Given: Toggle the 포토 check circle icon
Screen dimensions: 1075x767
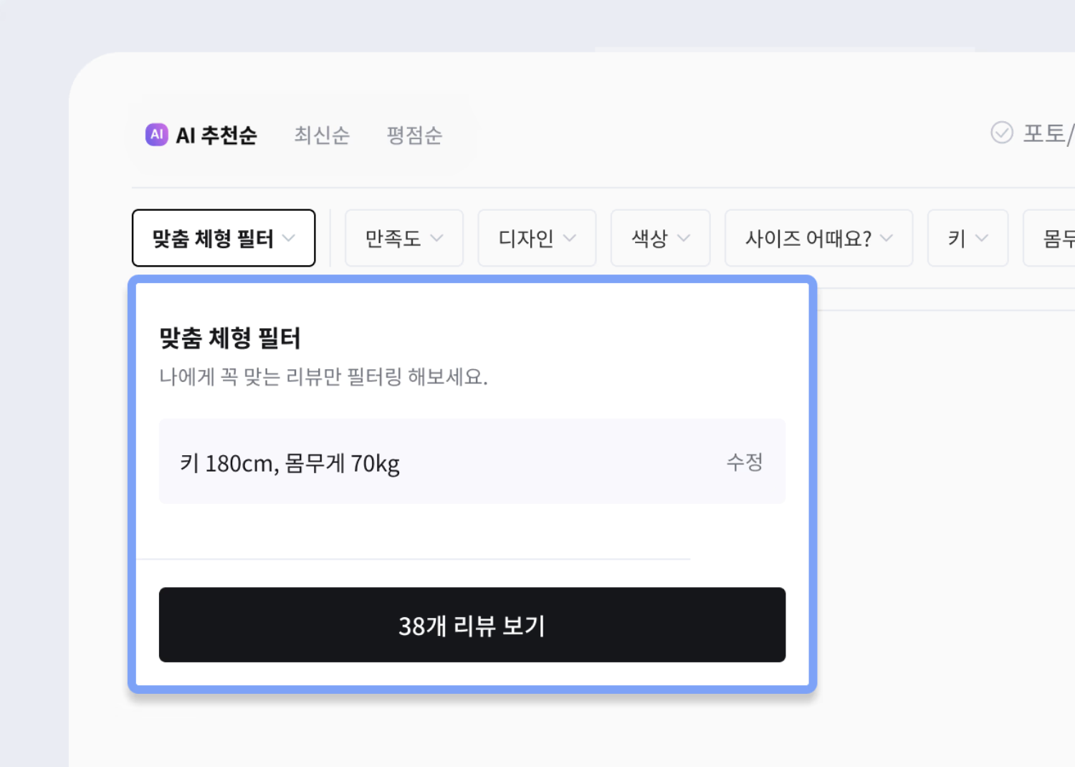Looking at the screenshot, I should [x=1001, y=133].
